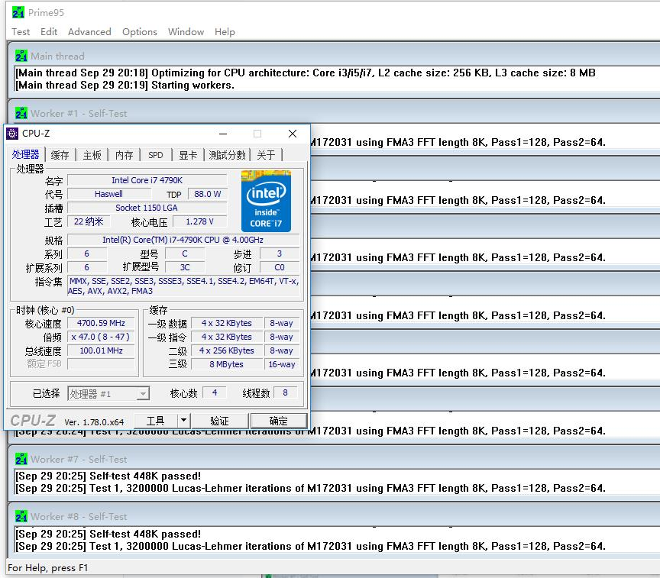Switch to the 内存 tab
The height and width of the screenshot is (578, 660).
click(x=125, y=155)
